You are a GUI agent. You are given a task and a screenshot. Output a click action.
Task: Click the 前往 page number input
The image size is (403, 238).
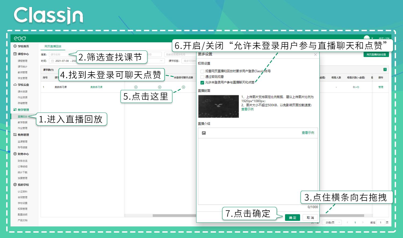coord(380,222)
